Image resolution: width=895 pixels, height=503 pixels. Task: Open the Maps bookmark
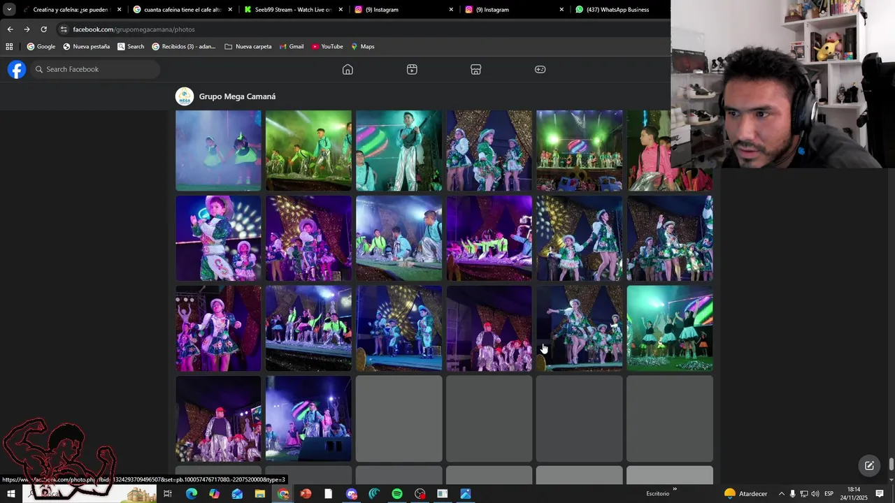(x=363, y=47)
